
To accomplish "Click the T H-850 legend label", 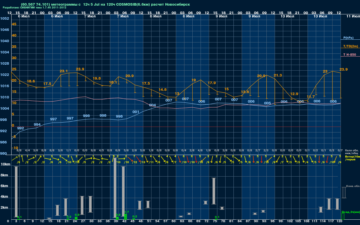I will point(350,55).
